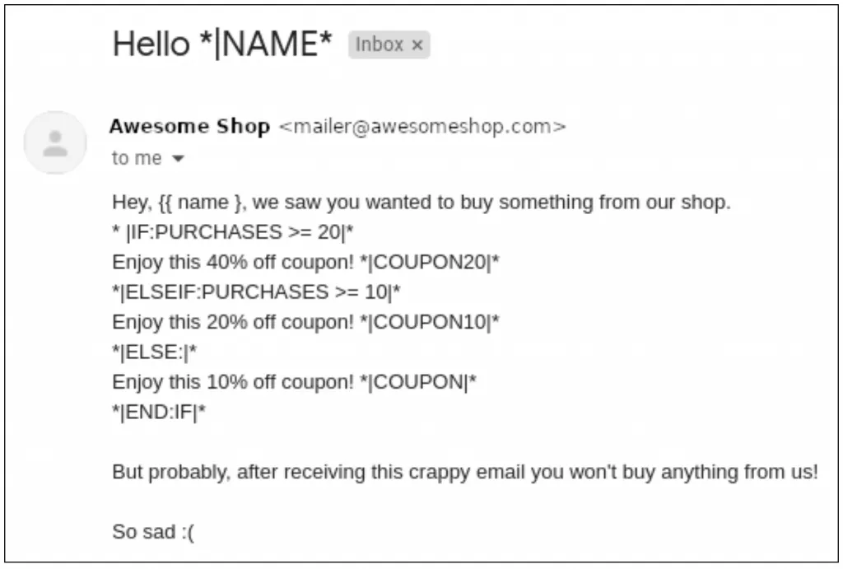This screenshot has height=569, width=843.
Task: Click the *|COUPON20|* merge tag
Action: [430, 263]
